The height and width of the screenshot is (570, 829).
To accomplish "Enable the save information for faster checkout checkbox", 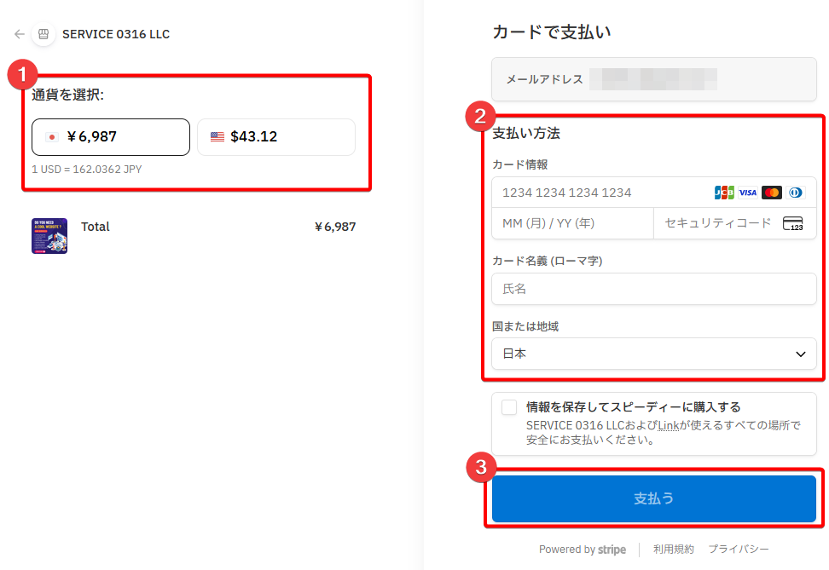I will [509, 407].
